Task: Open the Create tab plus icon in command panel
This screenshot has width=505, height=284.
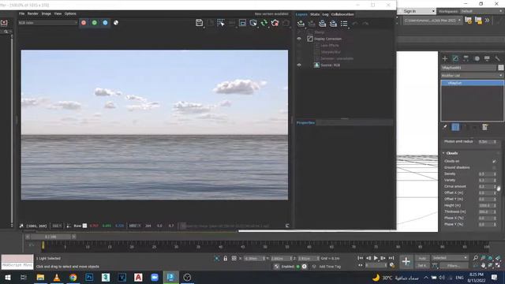Action: (x=445, y=58)
